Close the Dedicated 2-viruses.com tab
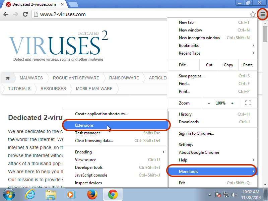This screenshot has width=268, height=201. point(62,4)
